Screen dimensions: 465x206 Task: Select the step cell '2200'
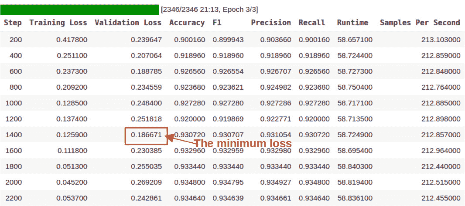point(14,198)
